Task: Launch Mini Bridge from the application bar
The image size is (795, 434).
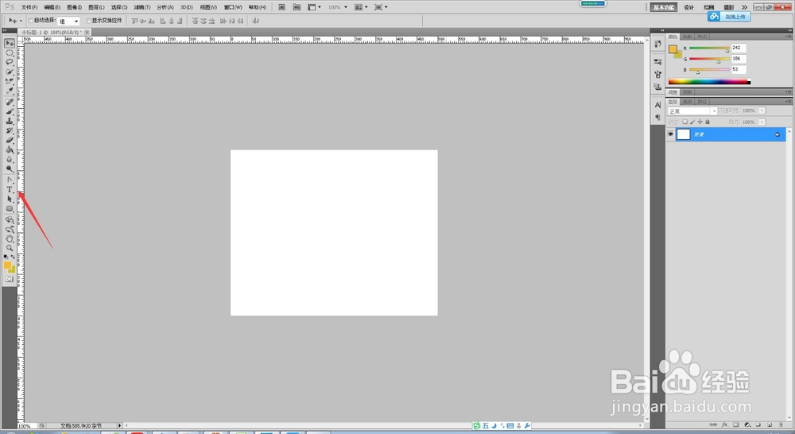Action: [x=297, y=7]
